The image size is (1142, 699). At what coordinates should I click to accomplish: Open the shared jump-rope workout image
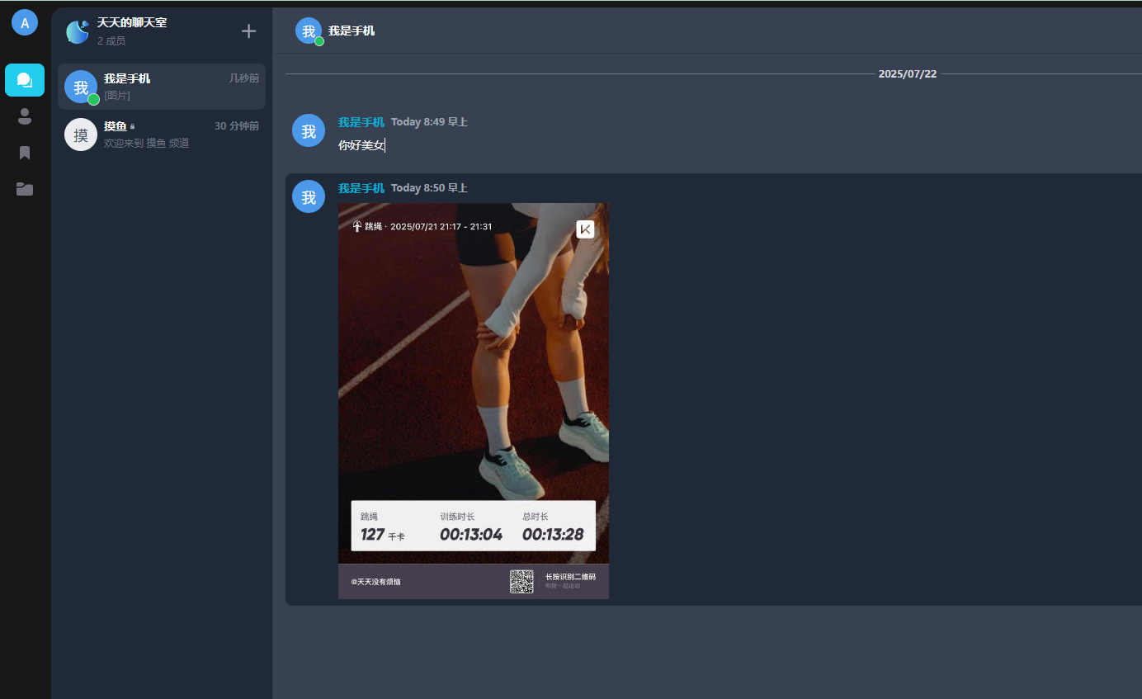click(474, 401)
